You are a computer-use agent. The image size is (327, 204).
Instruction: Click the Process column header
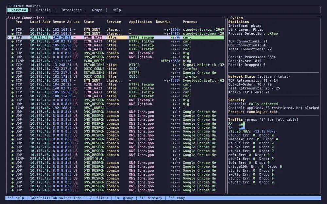click(x=190, y=22)
